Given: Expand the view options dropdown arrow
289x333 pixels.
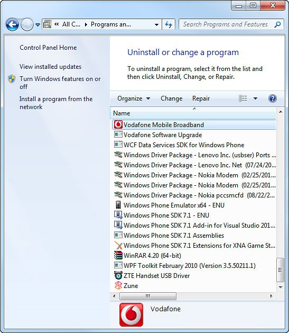Looking at the screenshot, I should pos(256,98).
